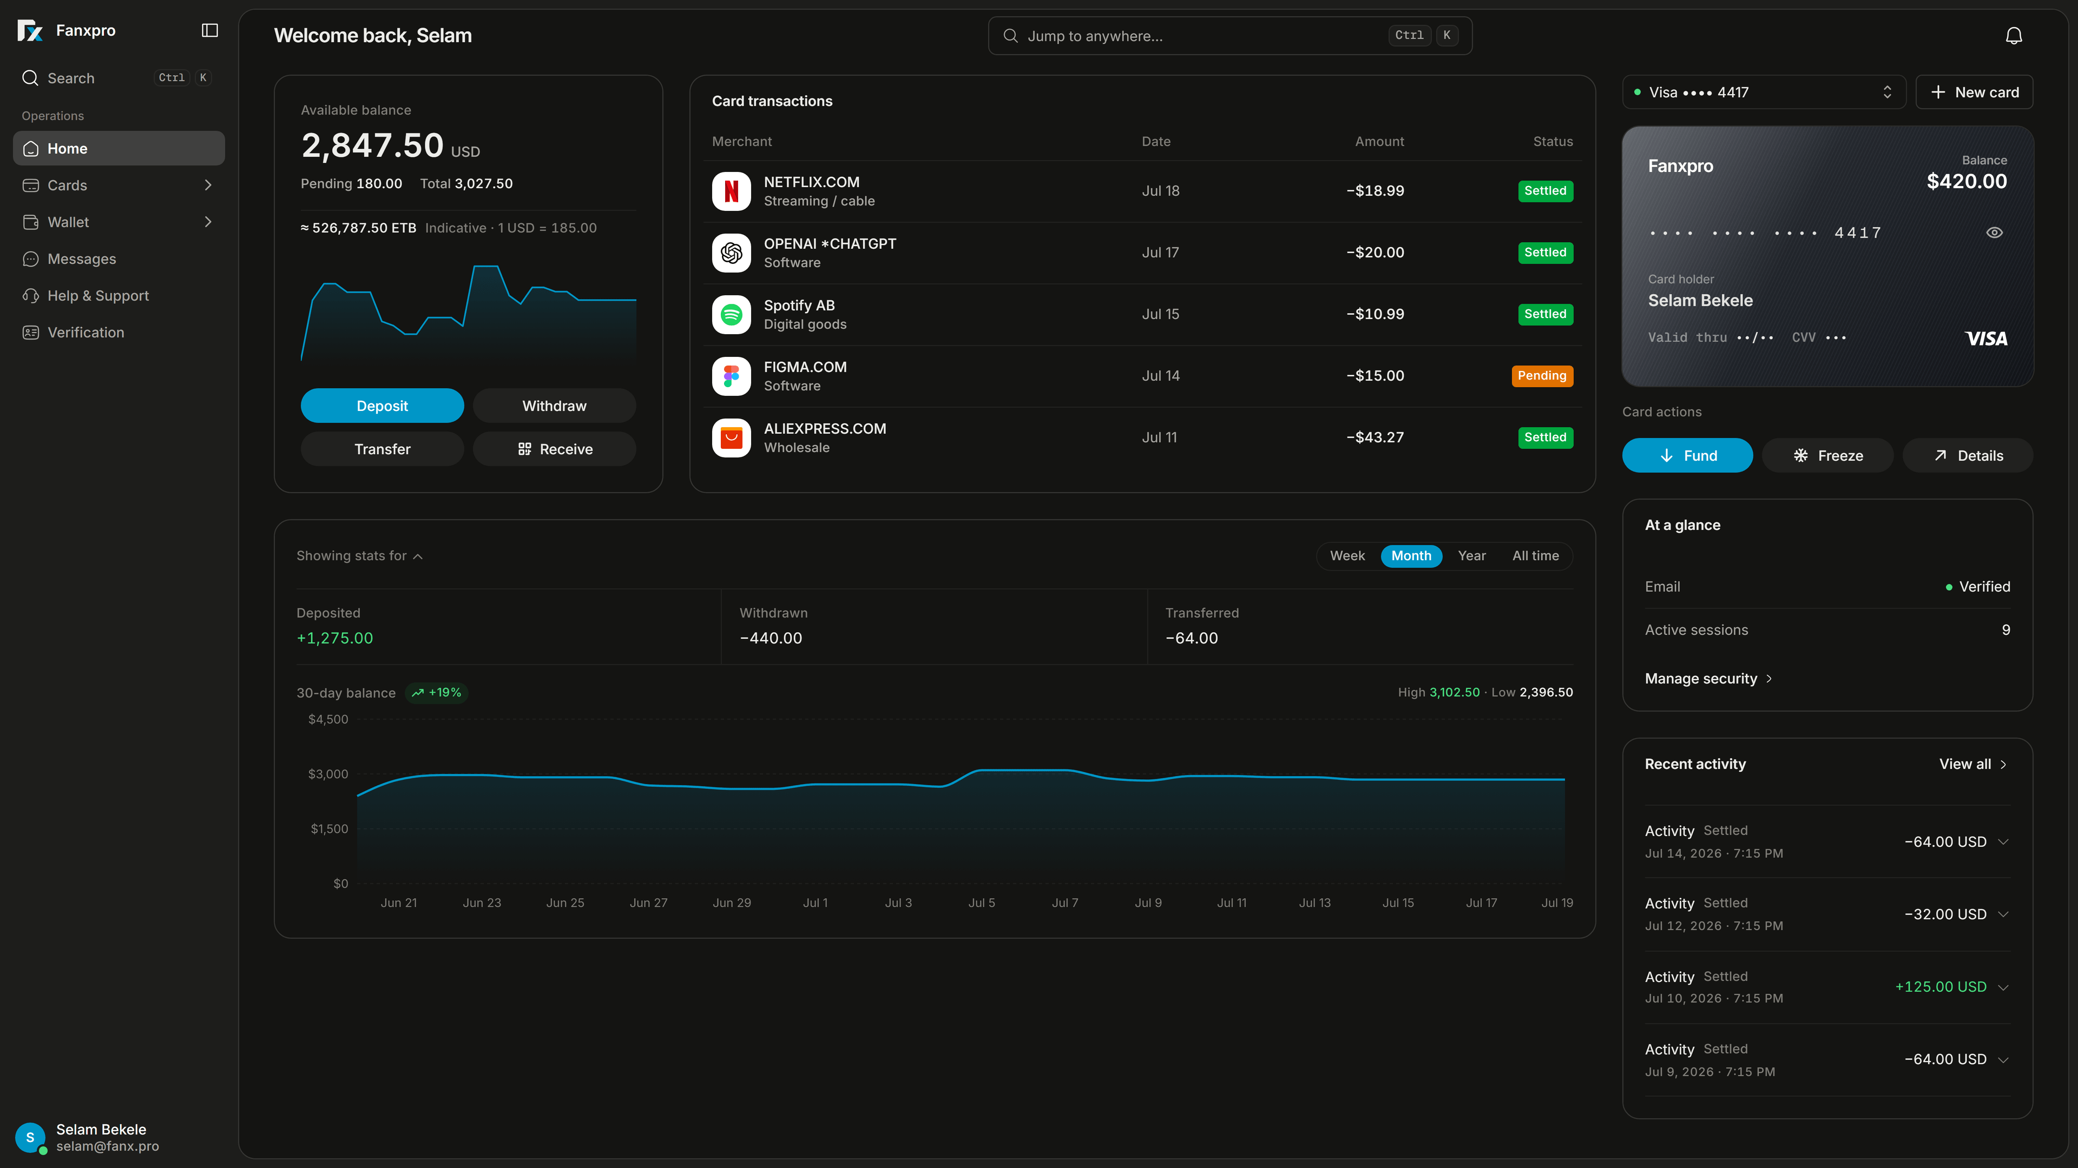Click the Home icon in sidebar
Viewport: 2078px width, 1168px height.
(31, 148)
